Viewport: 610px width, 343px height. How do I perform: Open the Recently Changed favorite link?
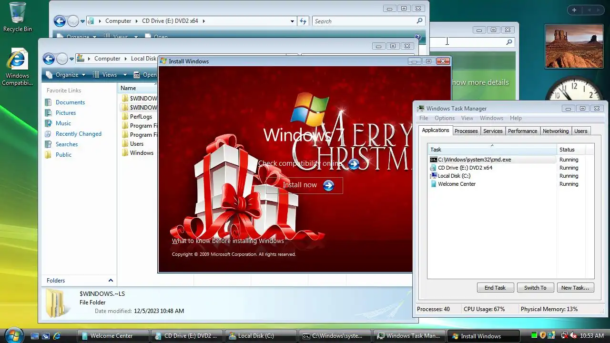click(x=79, y=134)
